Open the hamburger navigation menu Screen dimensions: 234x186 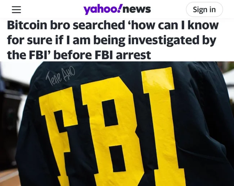pos(16,10)
